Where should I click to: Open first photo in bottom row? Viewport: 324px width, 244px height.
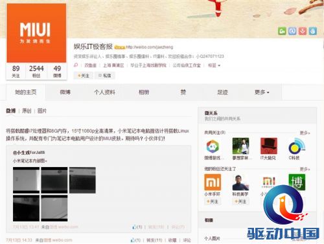[26, 208]
